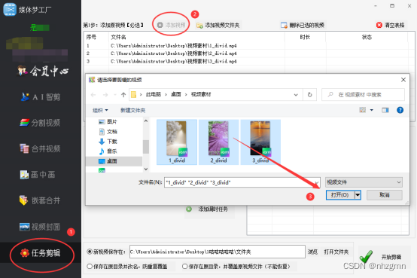Viewport: 417px width, 278px height.
Task: Click the output save path field
Action: click(x=218, y=252)
